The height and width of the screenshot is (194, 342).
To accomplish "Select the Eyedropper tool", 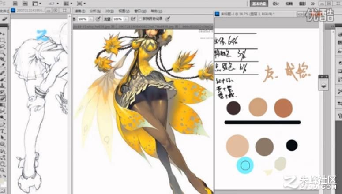I will click(3, 65).
